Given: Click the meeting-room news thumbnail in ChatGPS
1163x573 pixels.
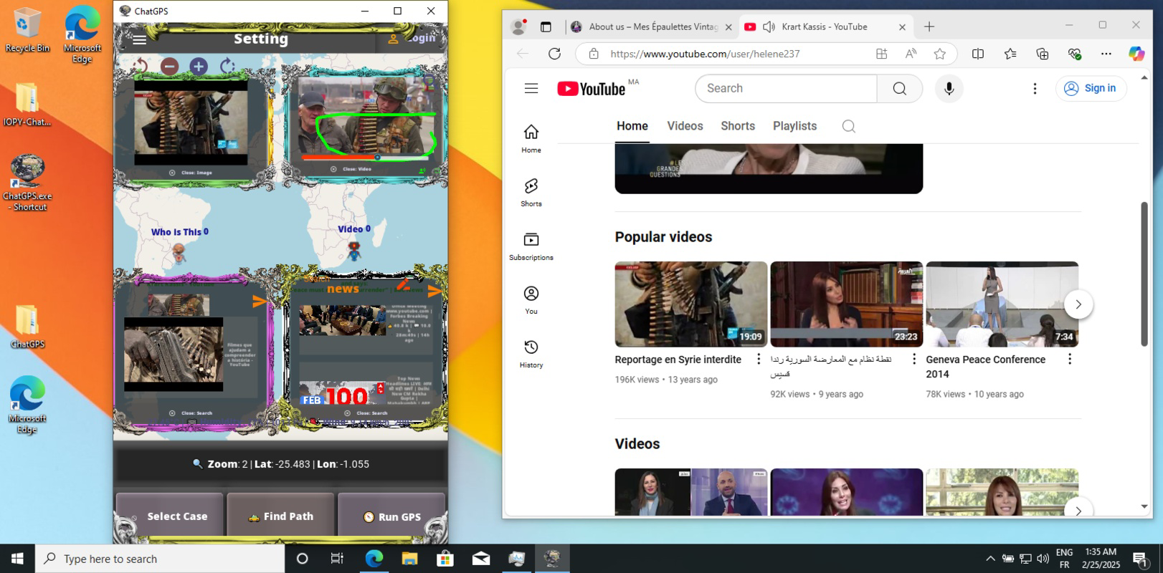Looking at the screenshot, I should 343,320.
